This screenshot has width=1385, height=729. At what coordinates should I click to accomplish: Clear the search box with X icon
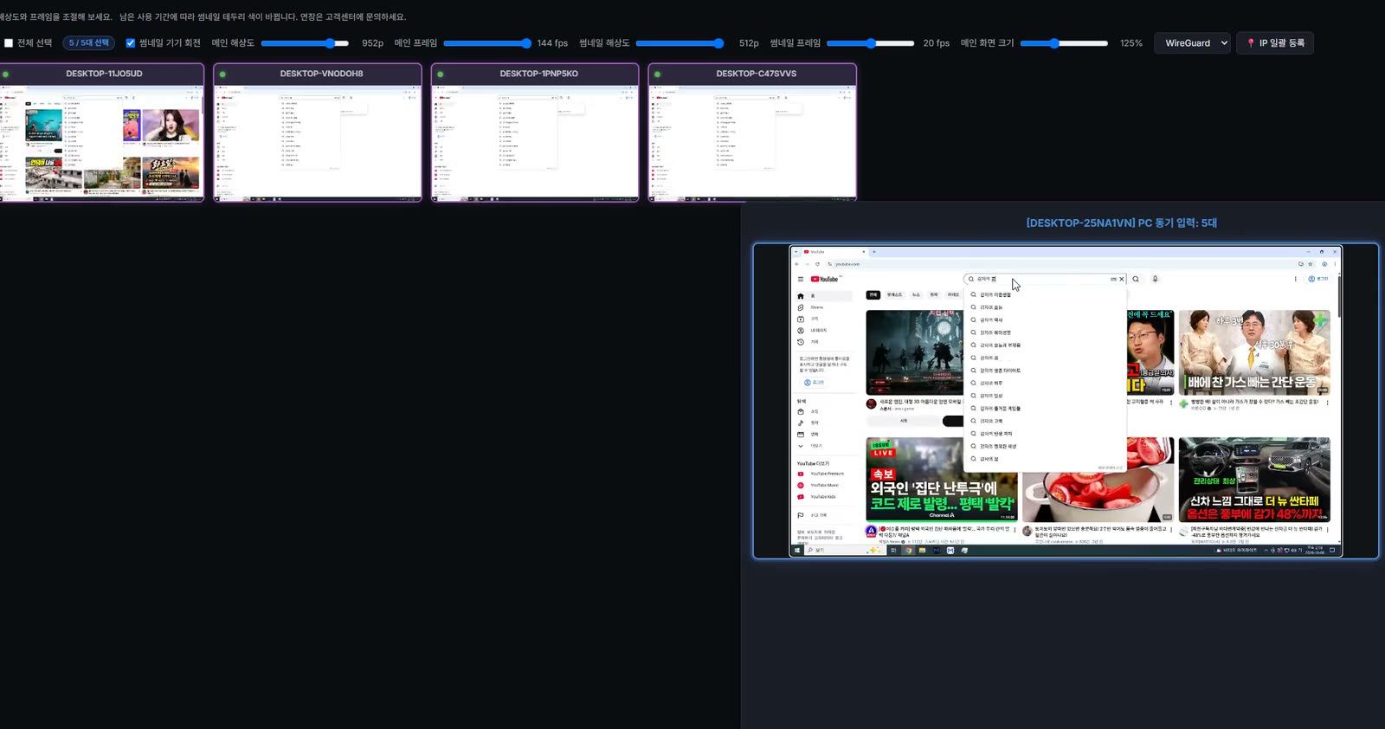[1122, 279]
